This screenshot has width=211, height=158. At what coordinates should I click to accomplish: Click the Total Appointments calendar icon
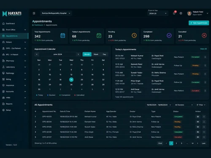pos(63,35)
